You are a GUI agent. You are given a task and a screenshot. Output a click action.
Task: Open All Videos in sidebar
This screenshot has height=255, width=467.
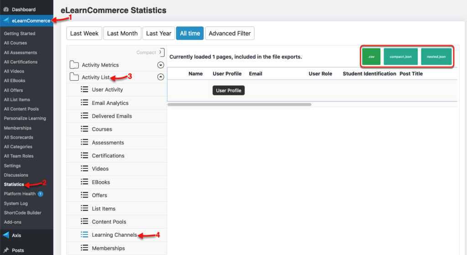pyautogui.click(x=14, y=71)
